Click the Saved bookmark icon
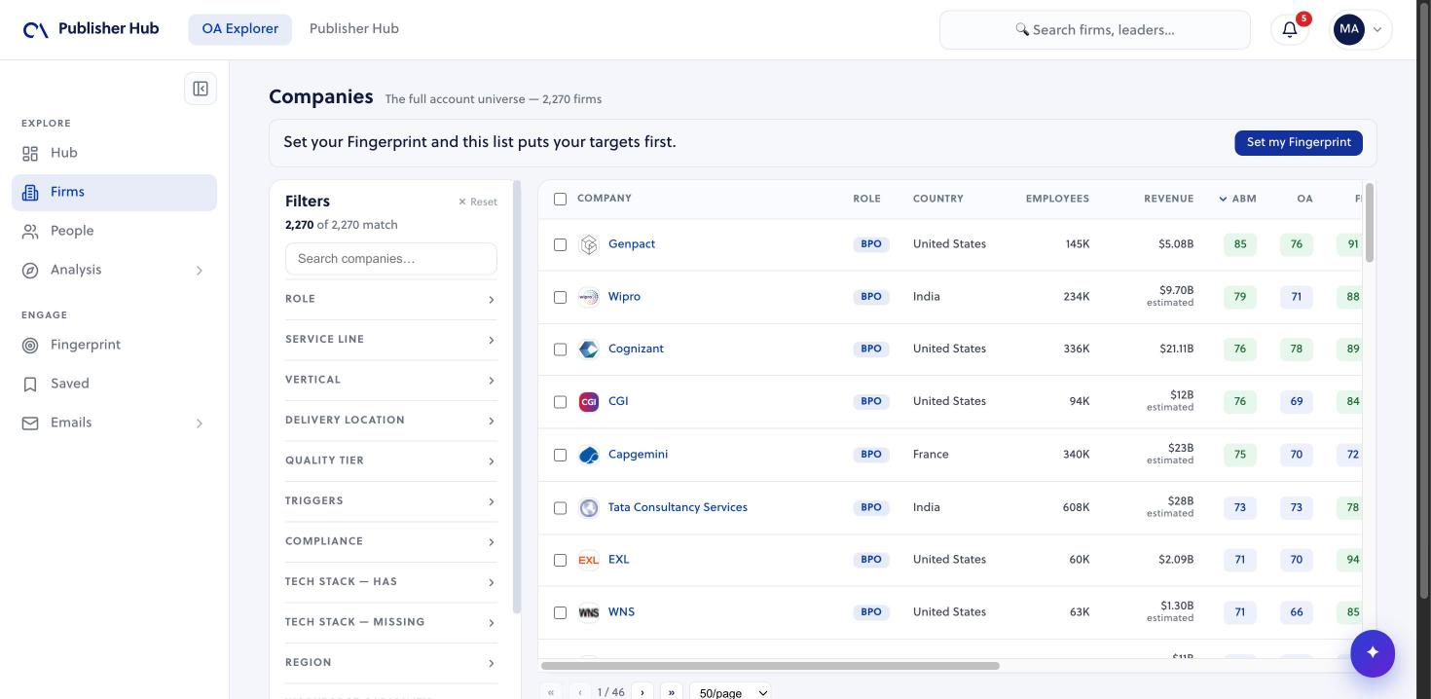The image size is (1431, 699). pos(30,385)
